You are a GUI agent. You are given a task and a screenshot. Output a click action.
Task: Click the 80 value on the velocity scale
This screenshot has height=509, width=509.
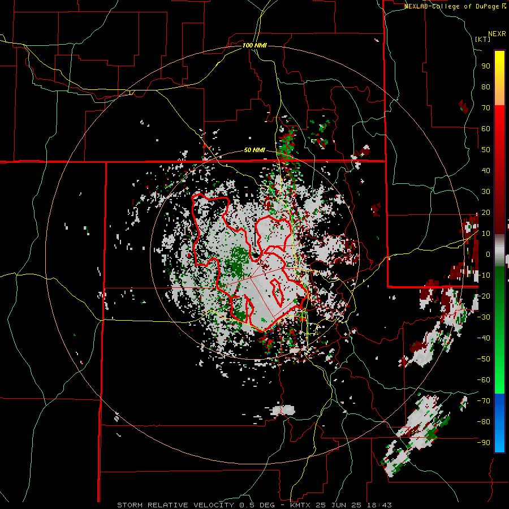486,87
